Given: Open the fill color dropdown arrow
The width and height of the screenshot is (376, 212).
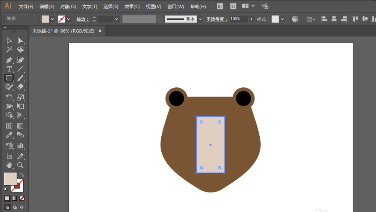Looking at the screenshot, I should pyautogui.click(x=52, y=19).
